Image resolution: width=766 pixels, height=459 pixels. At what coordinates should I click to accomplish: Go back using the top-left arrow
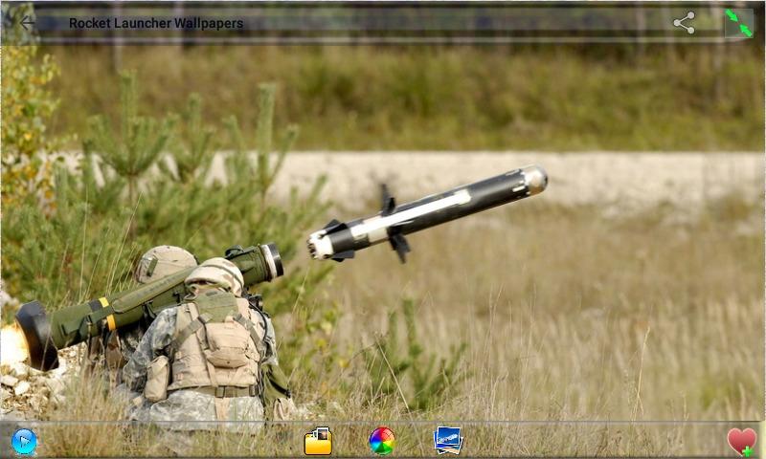pos(27,22)
